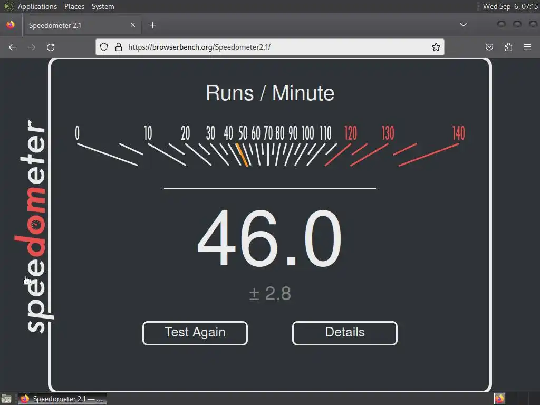Screen dimensions: 540x405
Task: Click the orange gauge needle
Action: [242, 155]
